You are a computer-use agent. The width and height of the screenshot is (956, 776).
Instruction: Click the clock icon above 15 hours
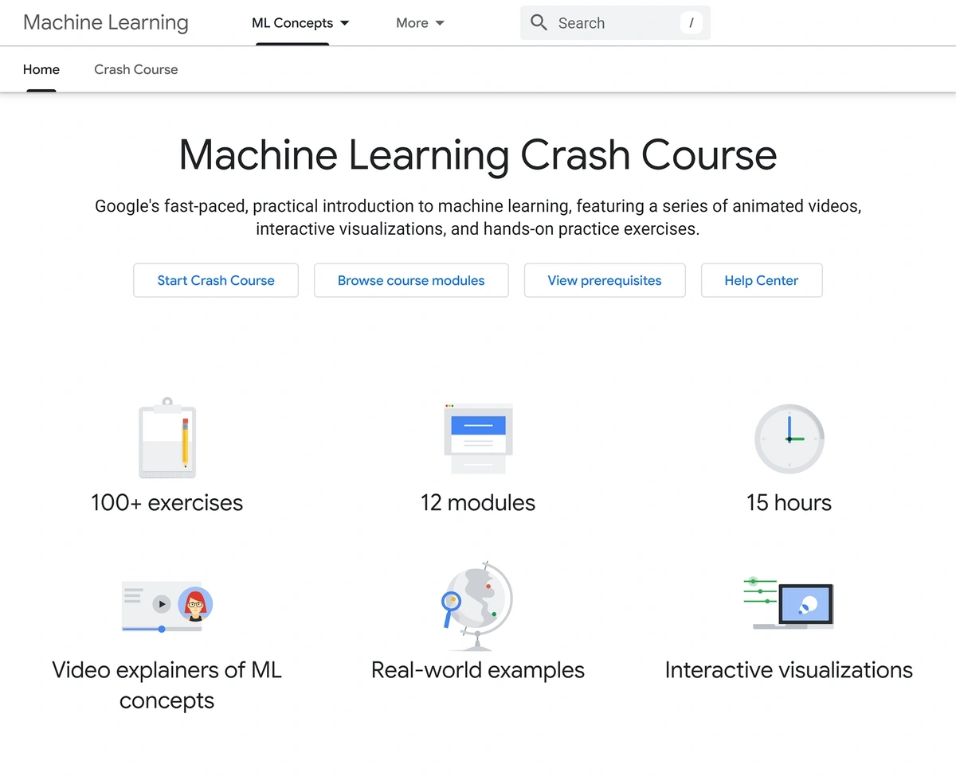(789, 439)
